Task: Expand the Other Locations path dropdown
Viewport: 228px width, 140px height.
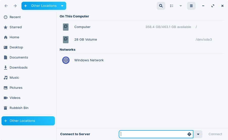Action: 62,6
